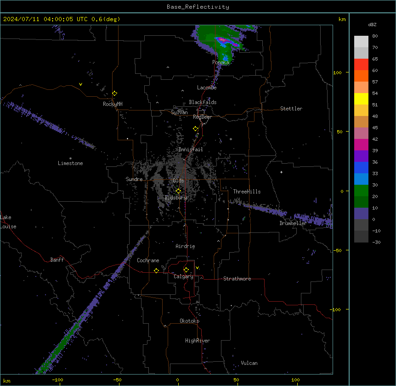Viewport: 396px width, 386px height.
Task: Select the RockyMH label
Action: [113, 104]
